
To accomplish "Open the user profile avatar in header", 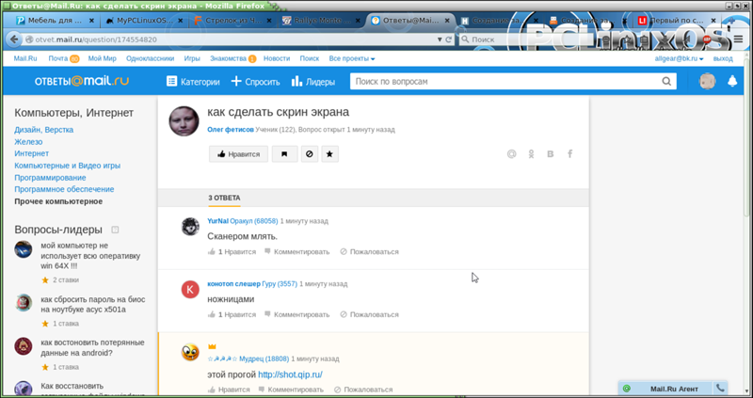I will [707, 82].
